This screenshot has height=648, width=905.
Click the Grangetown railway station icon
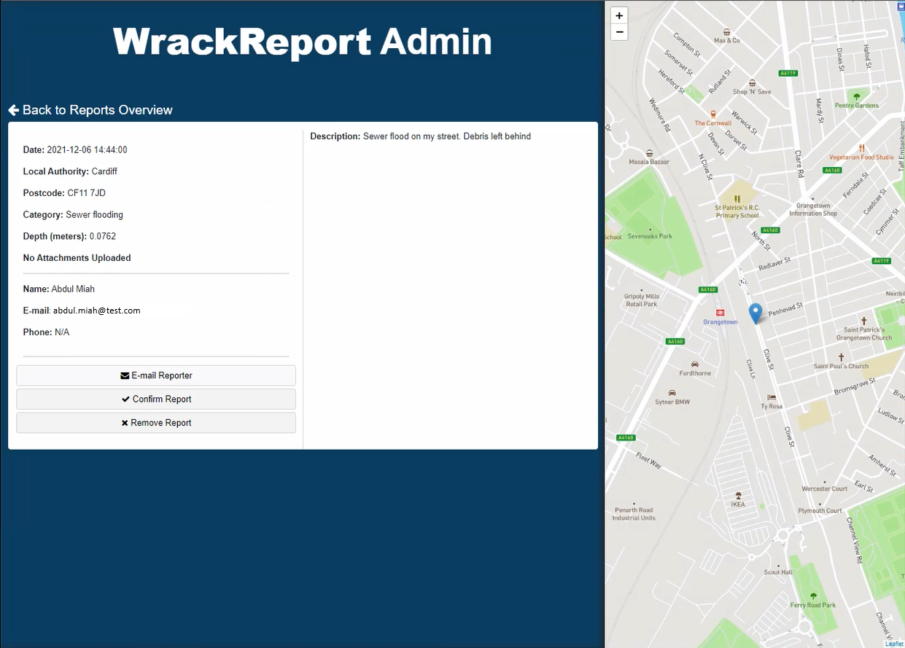(720, 312)
